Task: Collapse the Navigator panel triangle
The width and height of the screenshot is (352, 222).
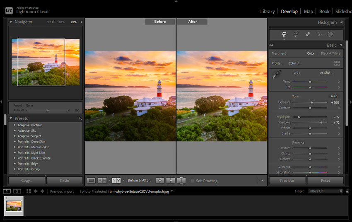Action: coord(10,22)
